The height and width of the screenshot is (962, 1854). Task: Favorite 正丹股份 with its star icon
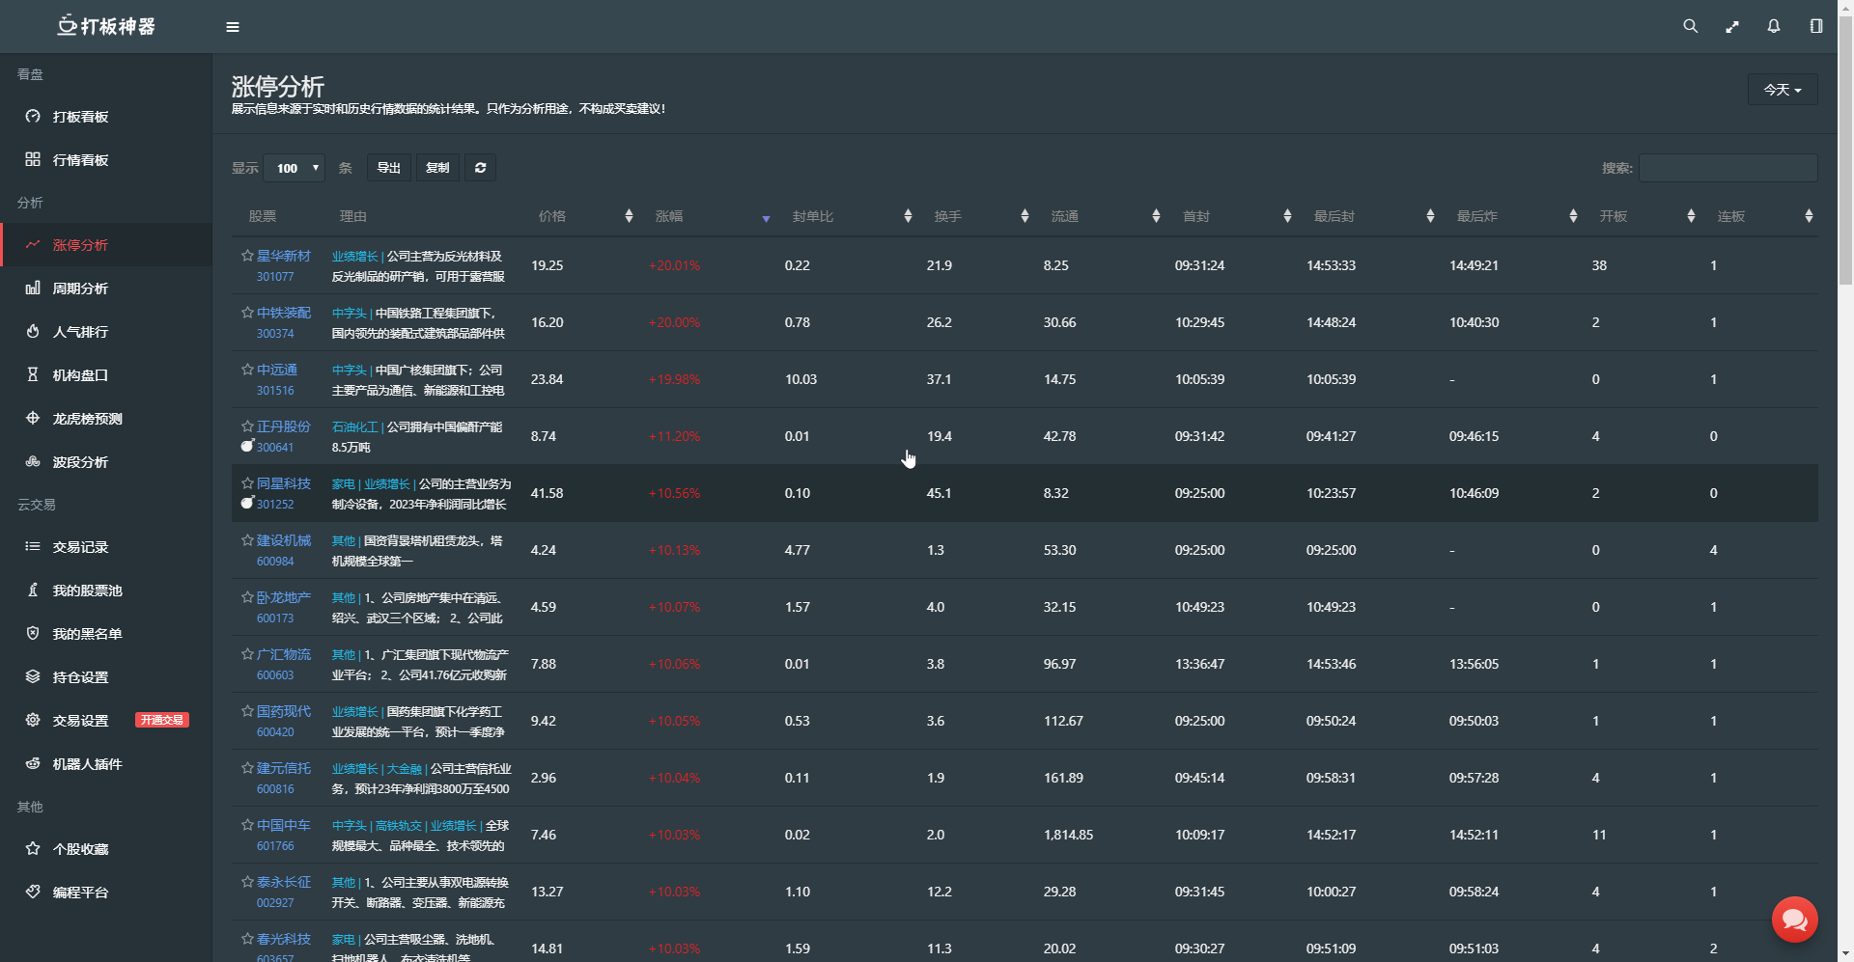click(247, 426)
